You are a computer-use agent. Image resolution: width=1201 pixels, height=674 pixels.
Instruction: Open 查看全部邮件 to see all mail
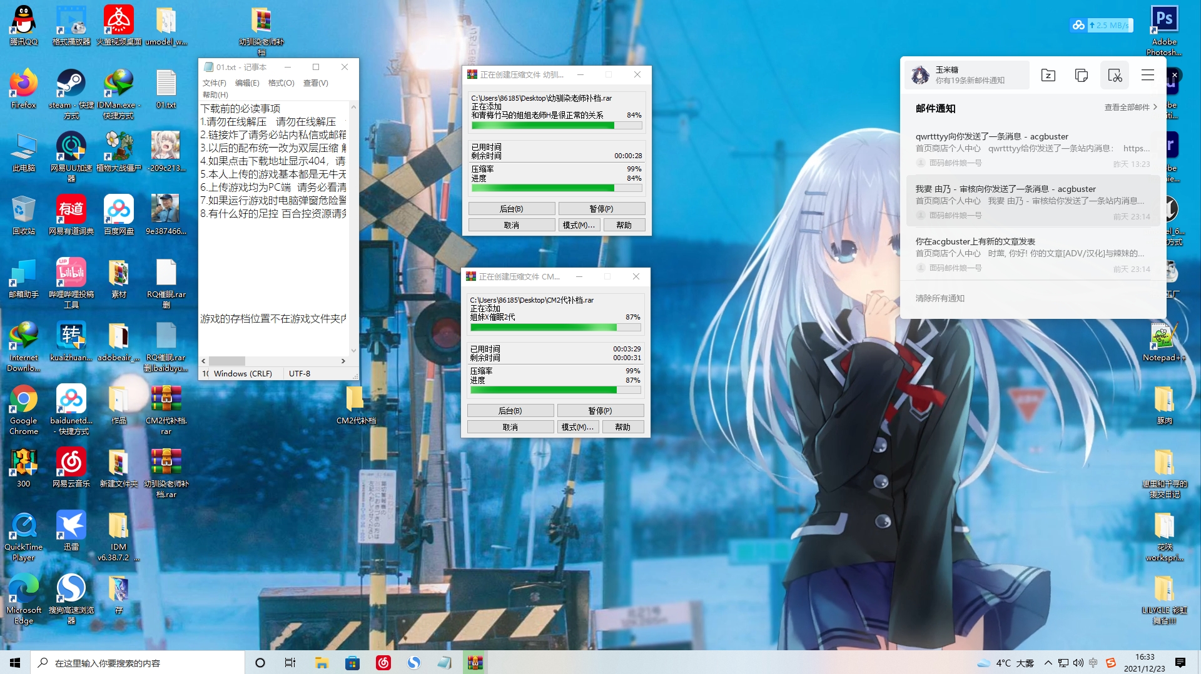pos(1126,106)
